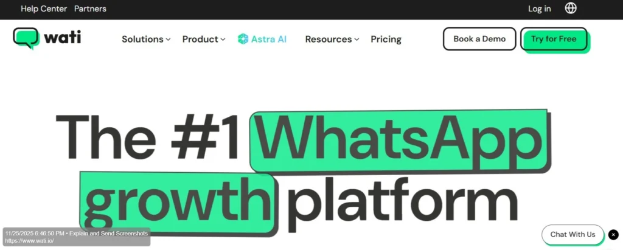Visit the Partners link in top bar

(x=90, y=9)
